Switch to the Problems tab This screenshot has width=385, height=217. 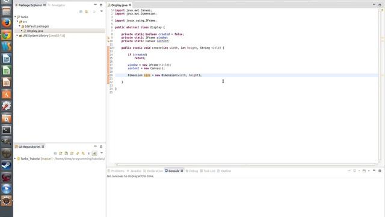[116, 171]
